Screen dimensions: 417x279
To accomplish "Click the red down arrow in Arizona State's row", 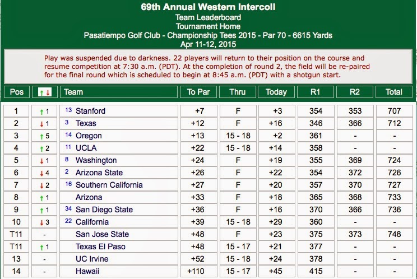I will tap(41, 174).
